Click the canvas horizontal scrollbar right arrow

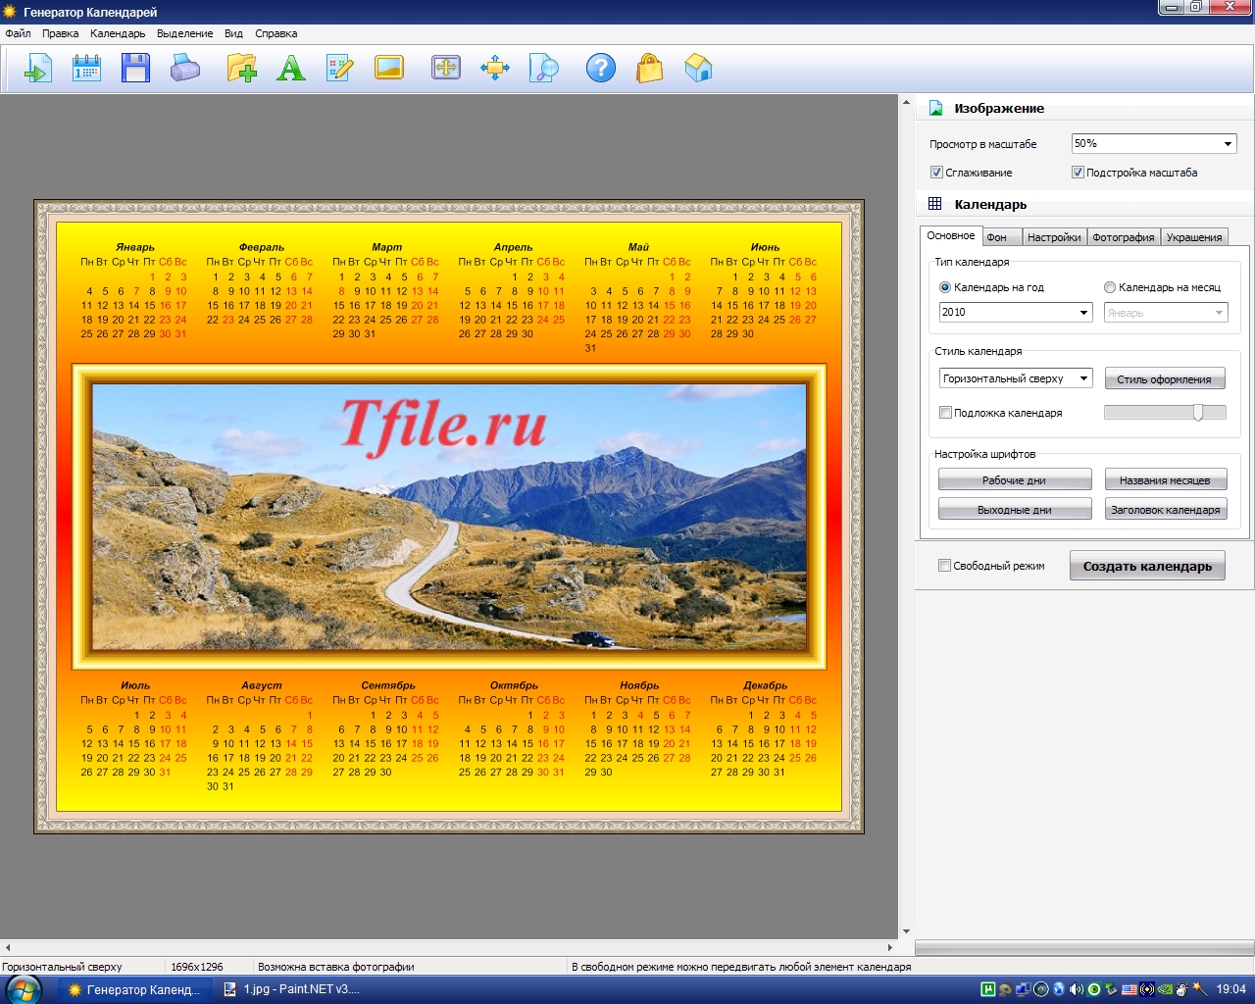[890, 947]
